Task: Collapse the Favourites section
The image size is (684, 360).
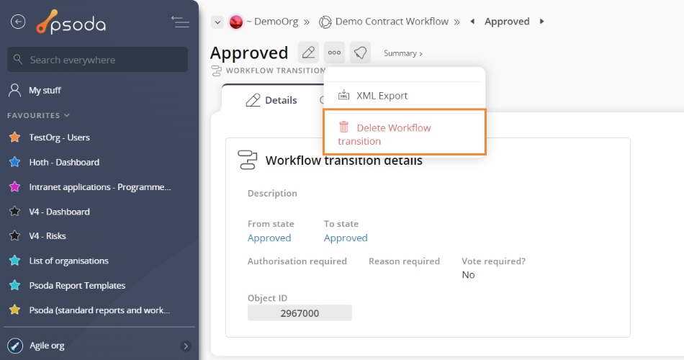Action: coord(38,115)
